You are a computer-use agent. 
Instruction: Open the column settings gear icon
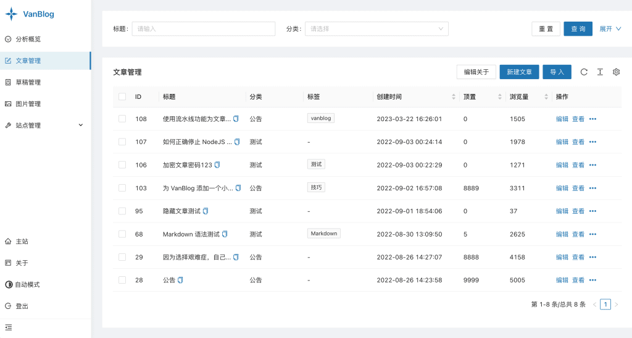tap(616, 72)
